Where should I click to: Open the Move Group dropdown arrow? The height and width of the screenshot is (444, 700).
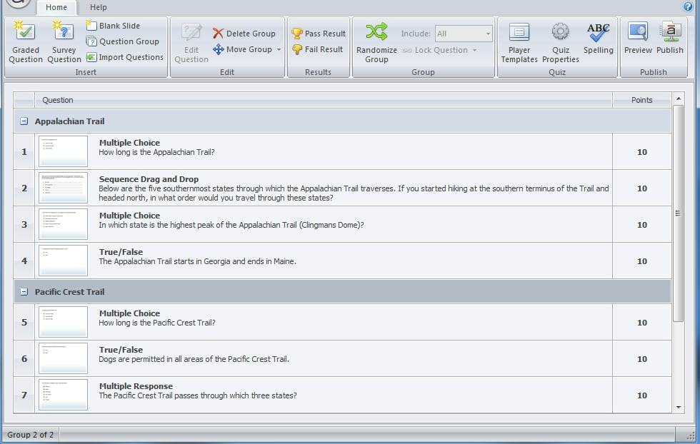279,49
